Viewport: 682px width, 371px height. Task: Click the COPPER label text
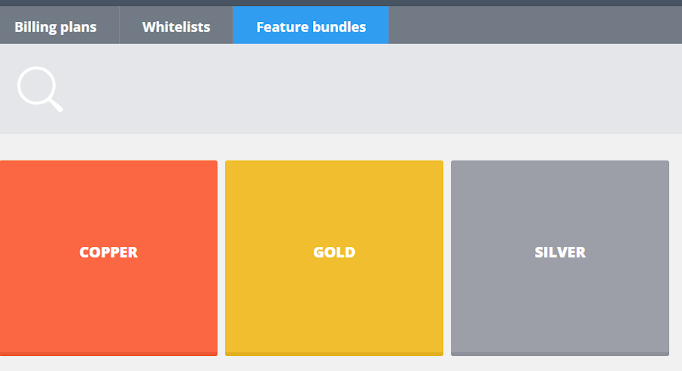tap(108, 252)
